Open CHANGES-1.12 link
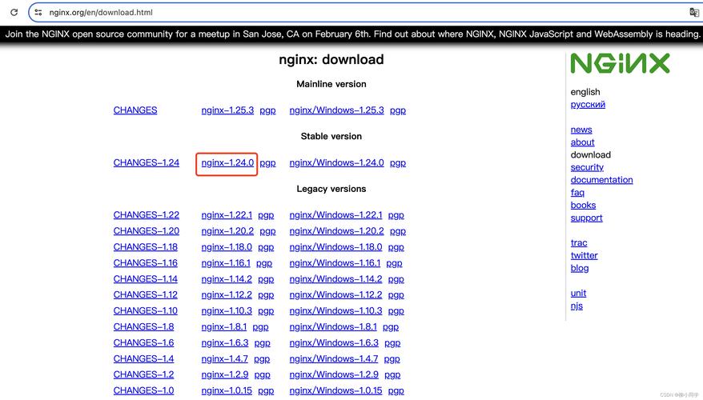Image resolution: width=703 pixels, height=400 pixels. pos(145,294)
